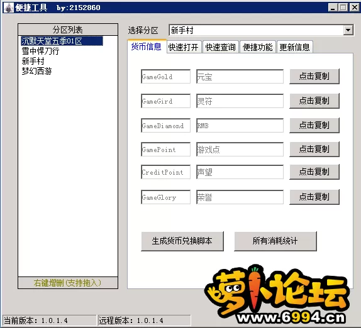The height and width of the screenshot is (328, 361).
Task: Open the 选择分区 dropdown arrow
Action: point(348,30)
